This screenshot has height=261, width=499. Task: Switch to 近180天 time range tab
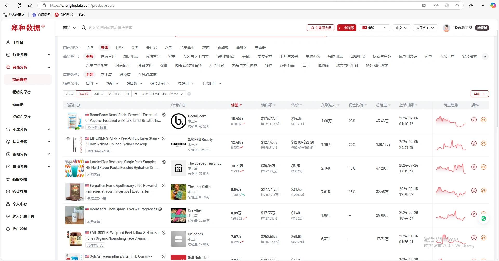point(115,94)
